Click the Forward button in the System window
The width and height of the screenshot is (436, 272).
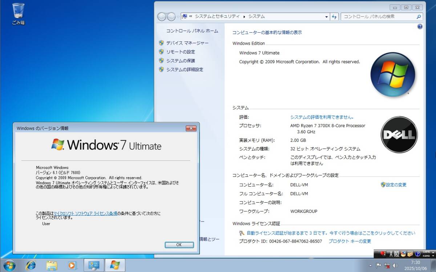coord(171,17)
